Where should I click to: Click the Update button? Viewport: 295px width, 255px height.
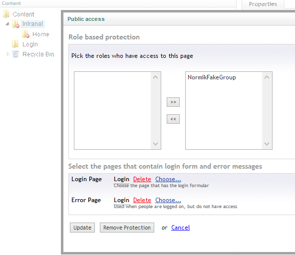click(x=82, y=228)
